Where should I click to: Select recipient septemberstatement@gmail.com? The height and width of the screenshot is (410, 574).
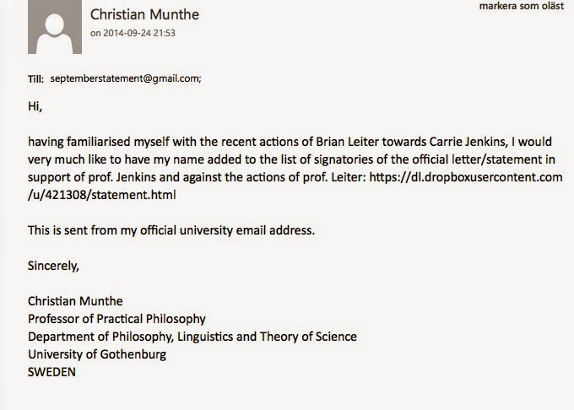click(126, 78)
